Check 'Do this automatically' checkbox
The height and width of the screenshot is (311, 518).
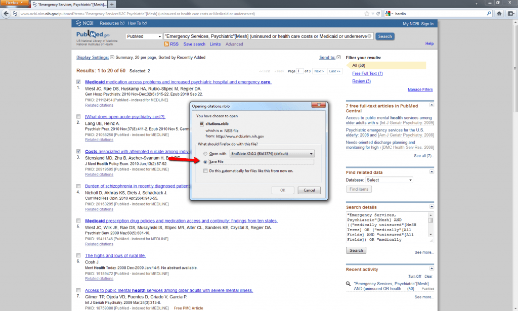(x=205, y=171)
